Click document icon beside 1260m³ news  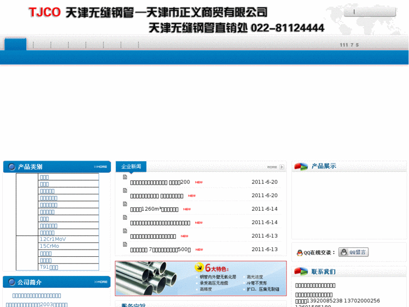[x=125, y=204]
